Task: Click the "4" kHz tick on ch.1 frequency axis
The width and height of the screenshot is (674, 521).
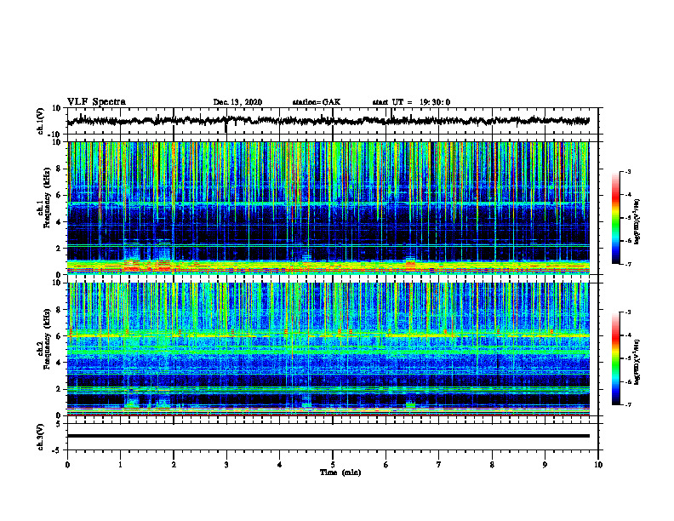Action: click(x=59, y=222)
